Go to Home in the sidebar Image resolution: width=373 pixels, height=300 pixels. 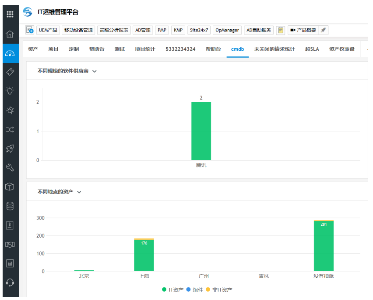tap(10, 34)
